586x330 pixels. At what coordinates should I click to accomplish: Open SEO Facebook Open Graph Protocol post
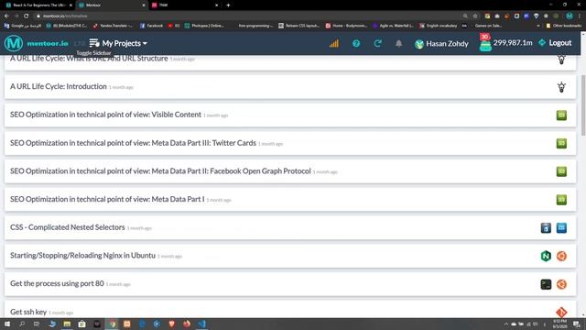(160, 171)
